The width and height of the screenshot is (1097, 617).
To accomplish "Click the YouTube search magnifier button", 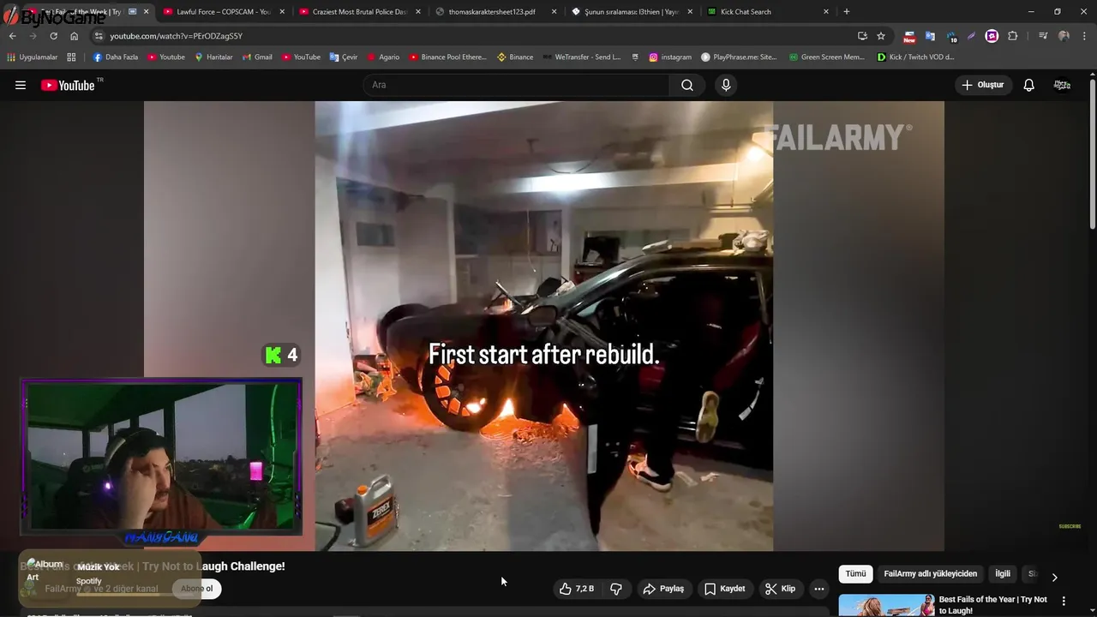I will (x=687, y=85).
